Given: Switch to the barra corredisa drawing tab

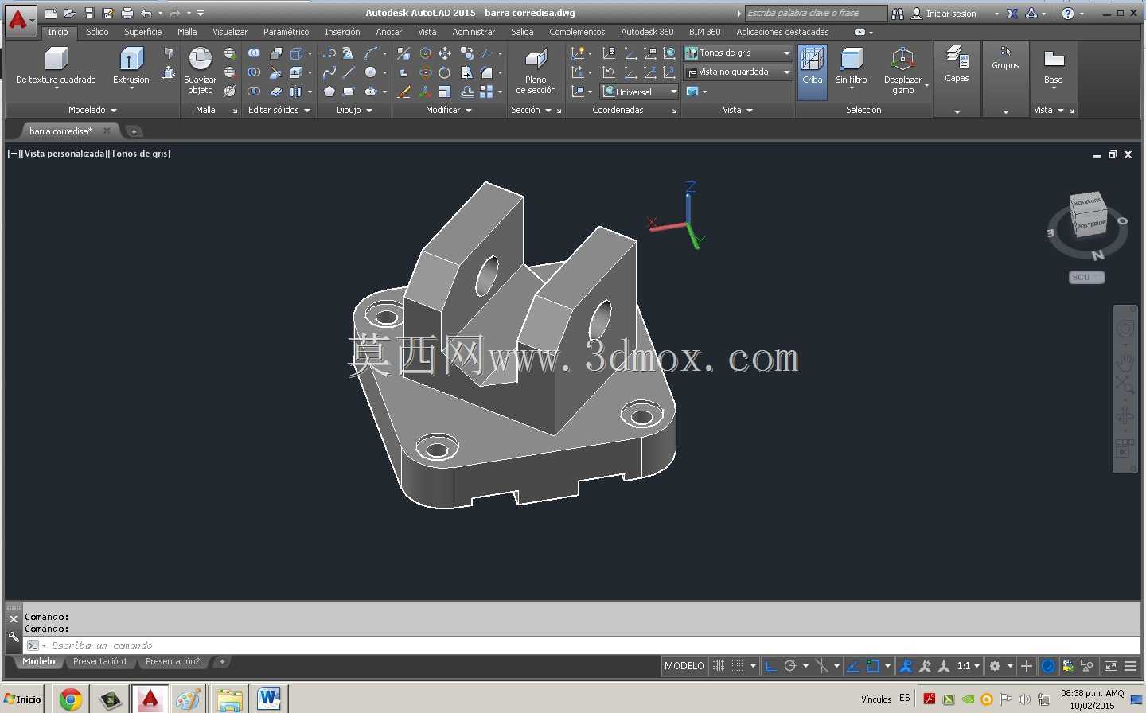Looking at the screenshot, I should (60, 131).
